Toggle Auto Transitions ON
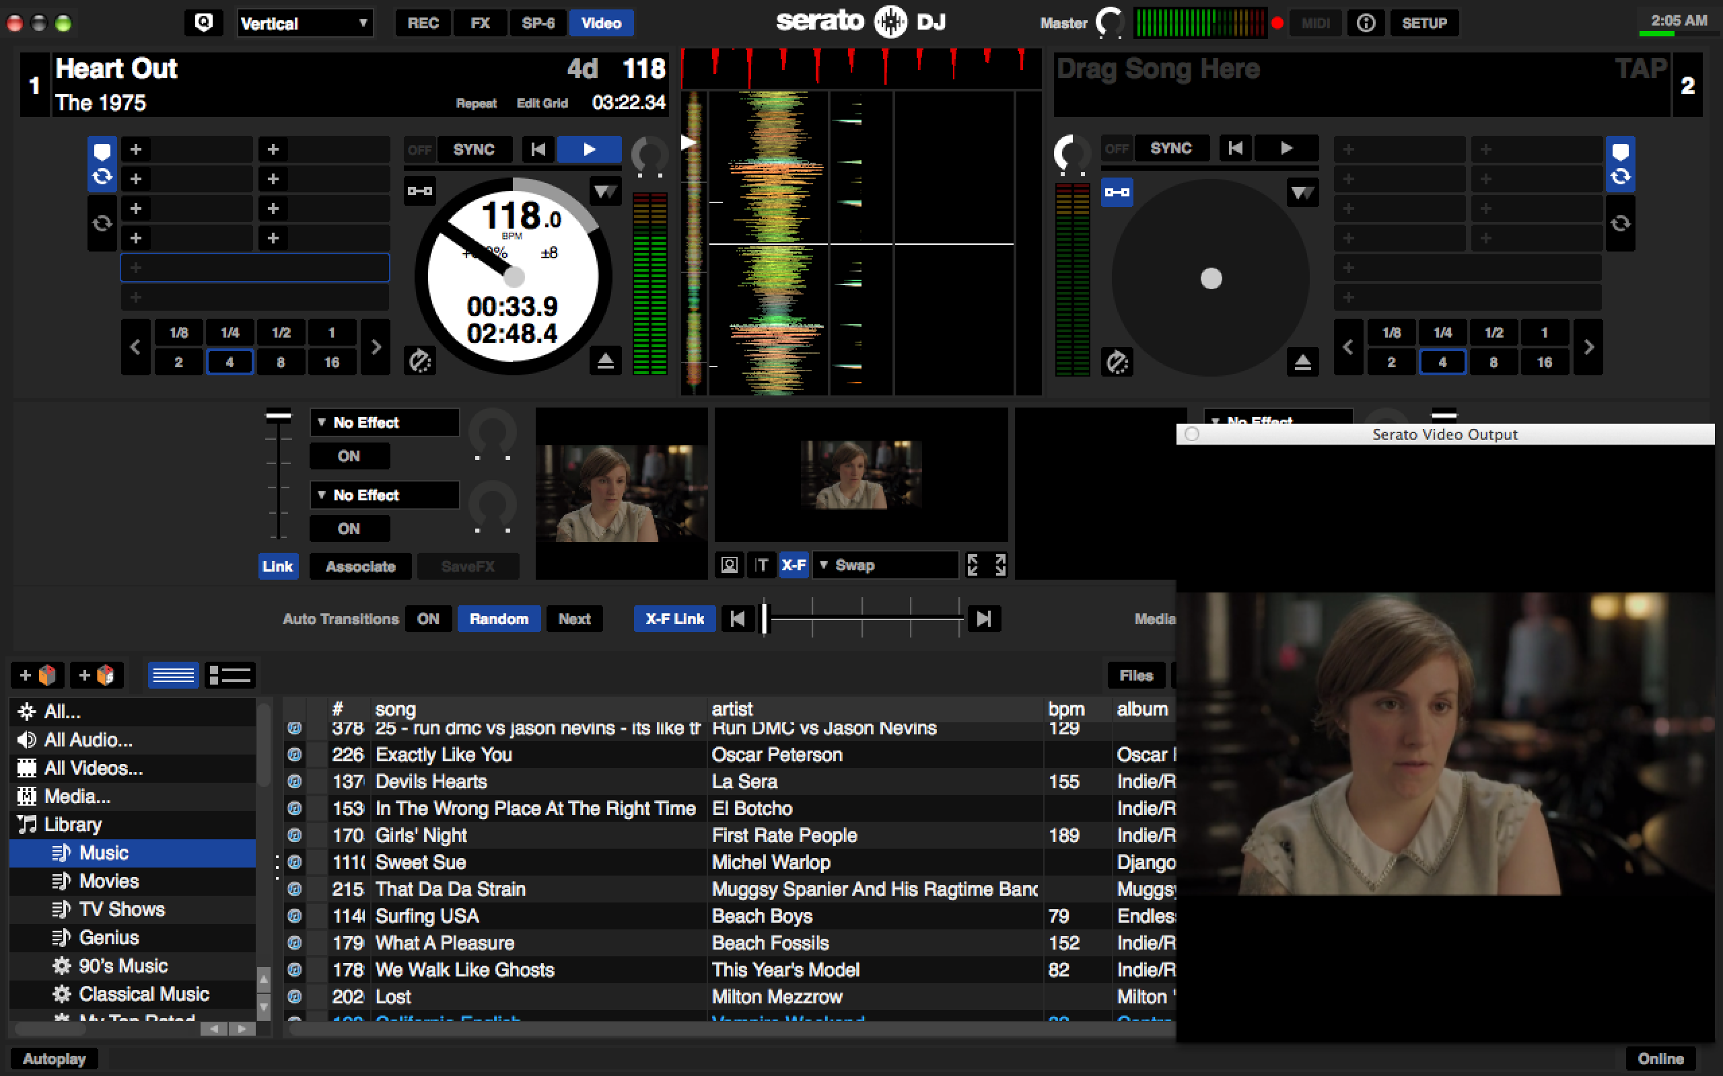This screenshot has width=1723, height=1076. pos(428,619)
